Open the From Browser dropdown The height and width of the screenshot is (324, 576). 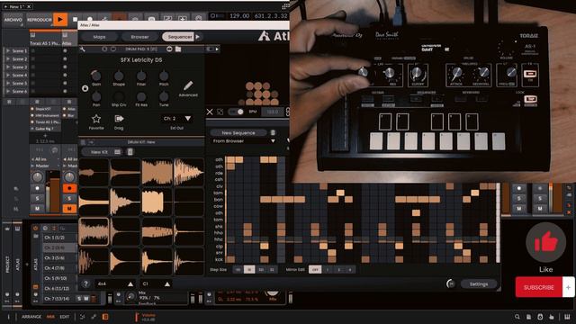click(244, 141)
